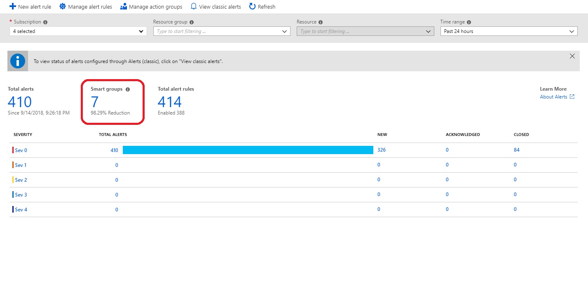Open the Sev 0 severity row link
The width and height of the screenshot is (588, 281).
pos(21,150)
